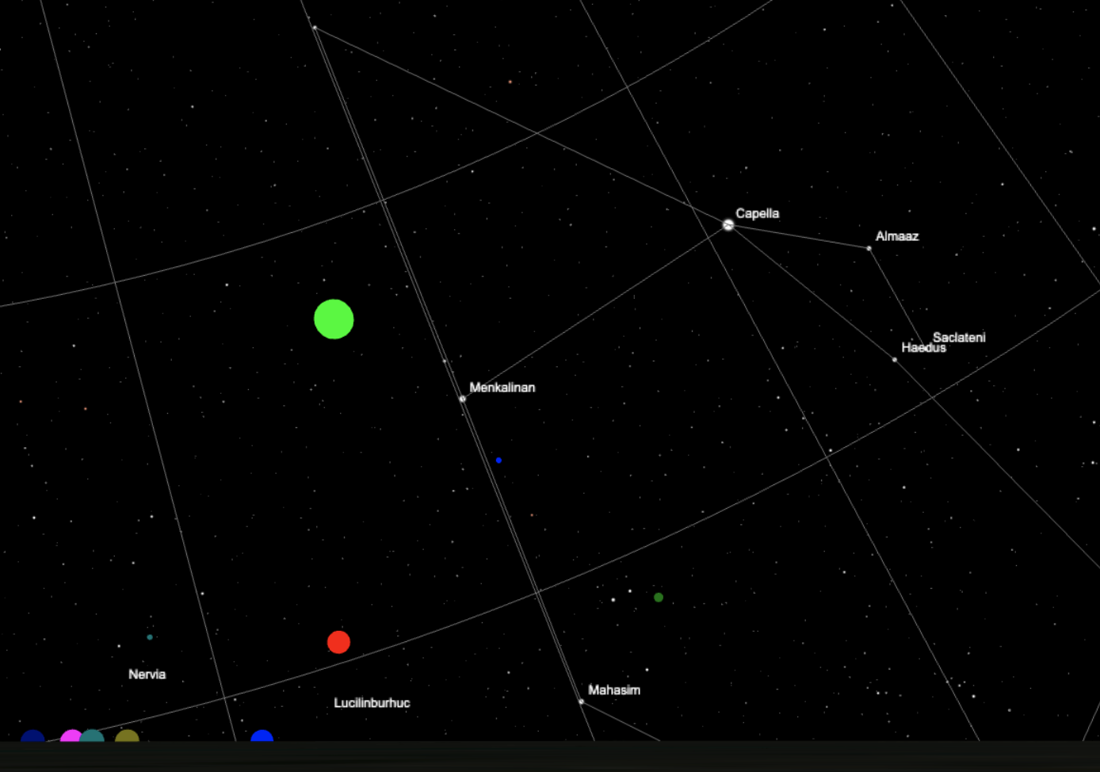The image size is (1100, 772).
Task: Select the bright blue circle at horizon
Action: pyautogui.click(x=262, y=736)
